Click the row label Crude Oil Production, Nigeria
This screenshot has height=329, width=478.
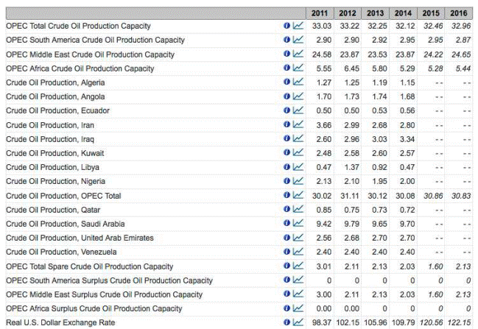pyautogui.click(x=55, y=181)
